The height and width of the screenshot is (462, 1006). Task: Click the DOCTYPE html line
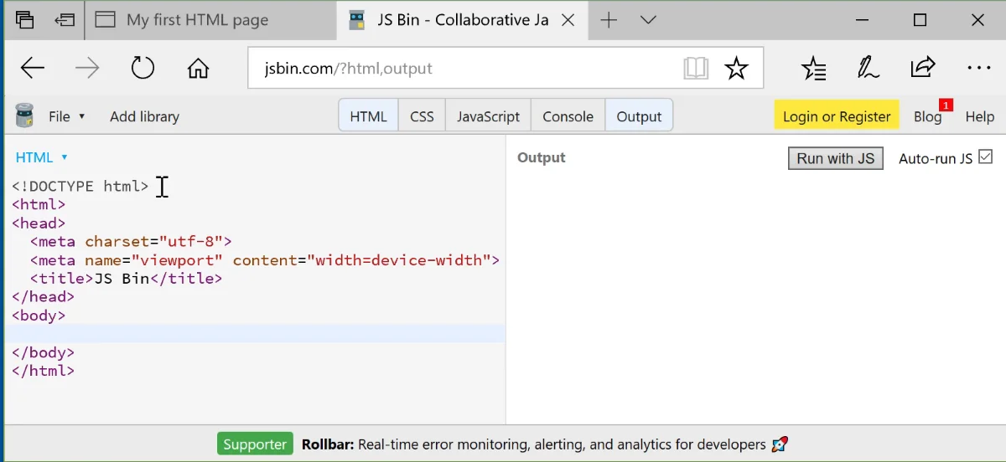tap(80, 186)
